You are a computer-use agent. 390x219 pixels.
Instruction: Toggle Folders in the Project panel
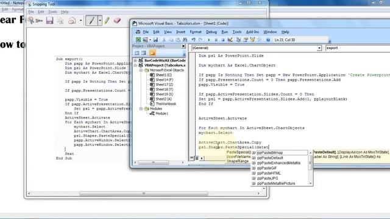tap(152, 53)
